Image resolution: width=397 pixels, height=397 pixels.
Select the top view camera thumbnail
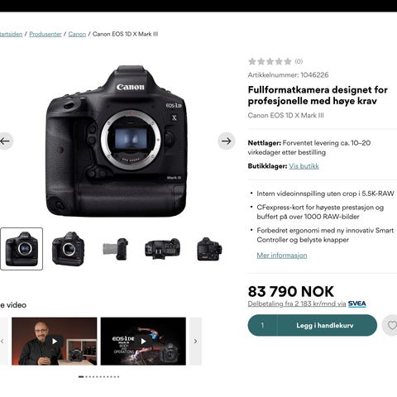(162, 249)
